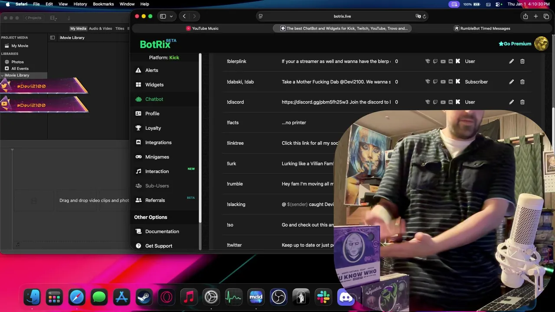Open a new tab with the plus icon
The image size is (555, 312).
click(x=536, y=16)
